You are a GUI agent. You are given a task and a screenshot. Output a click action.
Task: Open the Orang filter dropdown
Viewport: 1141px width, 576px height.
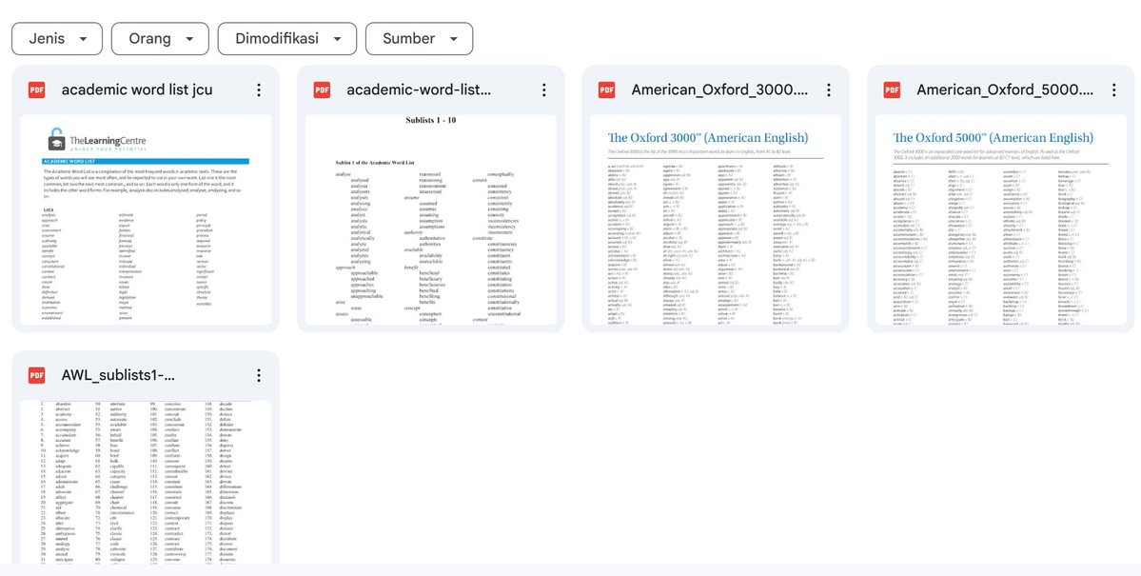click(x=160, y=39)
